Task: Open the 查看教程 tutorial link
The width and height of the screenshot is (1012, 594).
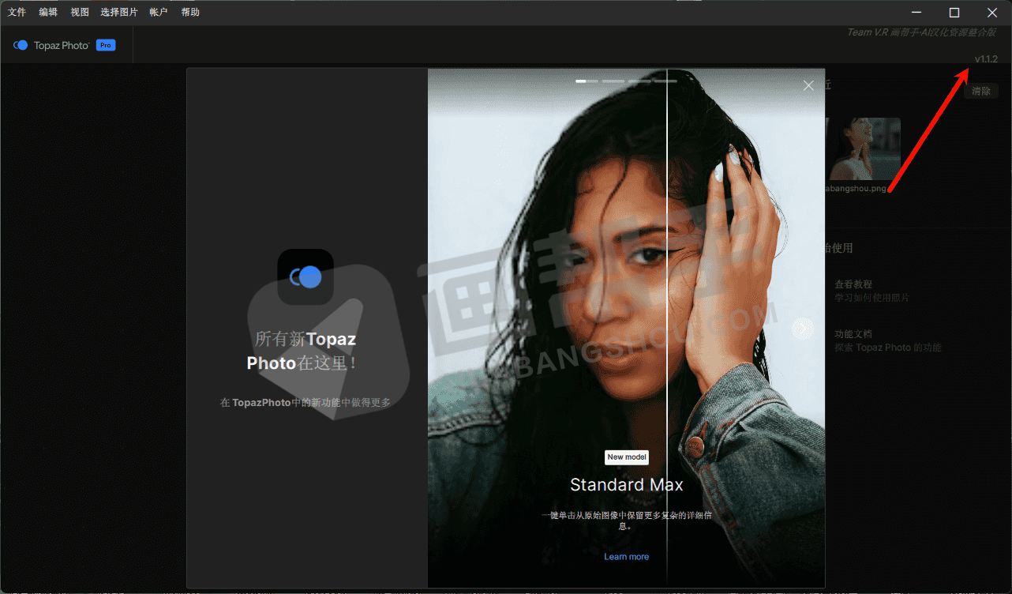Action: [853, 284]
